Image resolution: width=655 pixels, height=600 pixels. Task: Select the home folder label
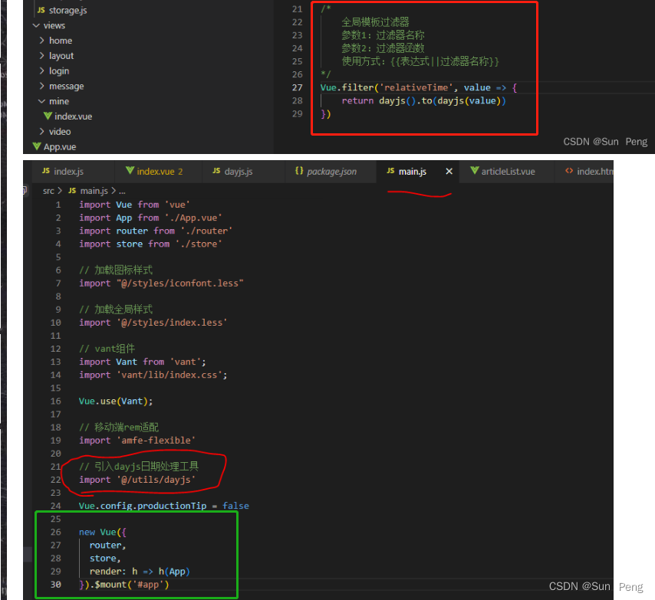pyautogui.click(x=61, y=41)
